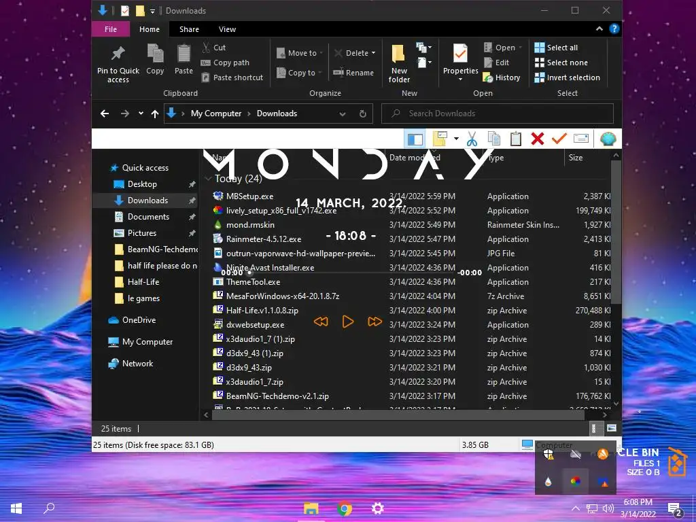Switch to large icons view in status bar
Screen dimensions: 696x522
(x=611, y=428)
